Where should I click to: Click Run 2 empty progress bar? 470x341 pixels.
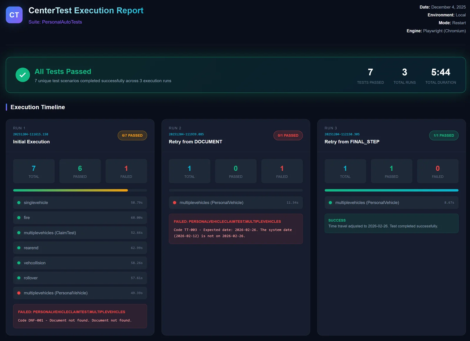click(236, 190)
